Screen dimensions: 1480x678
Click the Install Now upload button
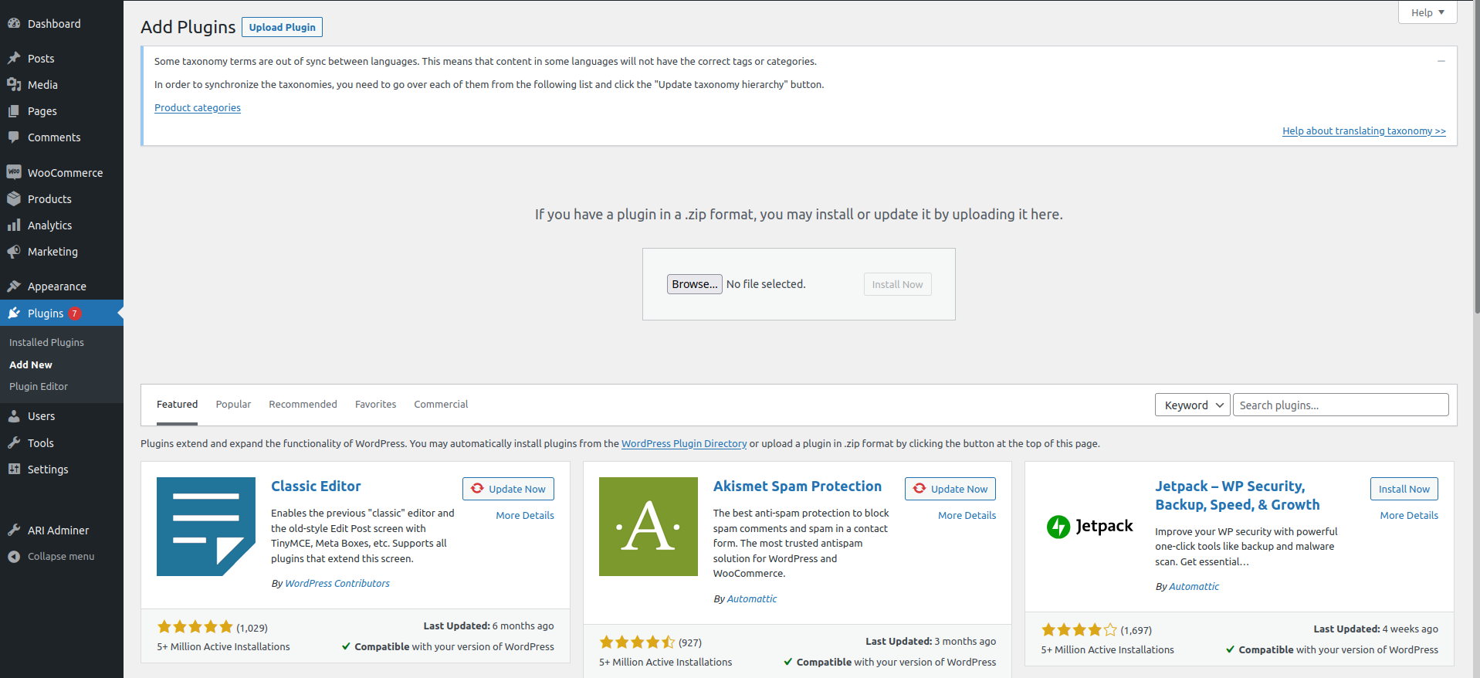coord(897,284)
